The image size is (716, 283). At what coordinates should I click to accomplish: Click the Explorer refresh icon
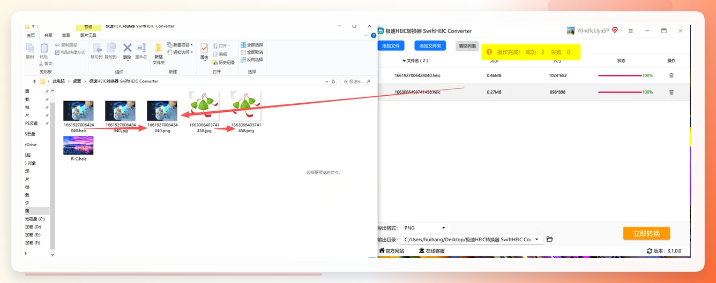[x=334, y=81]
